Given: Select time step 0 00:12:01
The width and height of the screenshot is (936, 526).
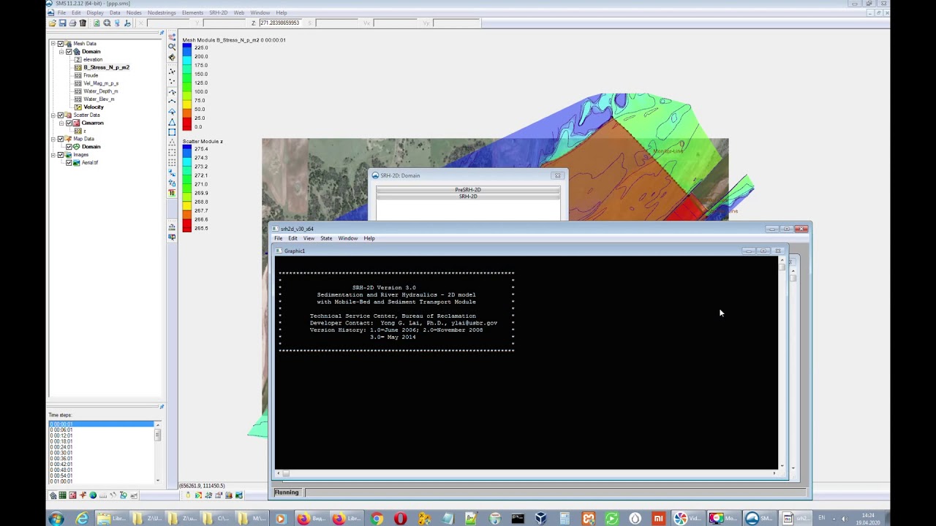Looking at the screenshot, I should (61, 435).
